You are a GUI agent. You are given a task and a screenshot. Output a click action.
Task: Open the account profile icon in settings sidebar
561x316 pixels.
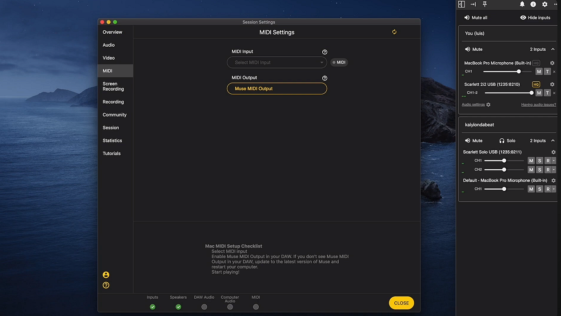click(106, 275)
